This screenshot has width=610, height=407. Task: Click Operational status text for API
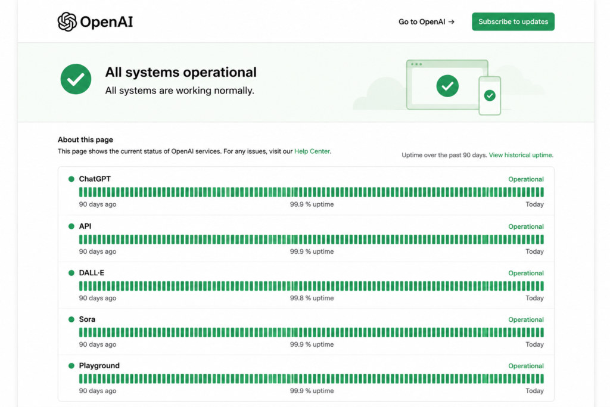point(526,226)
